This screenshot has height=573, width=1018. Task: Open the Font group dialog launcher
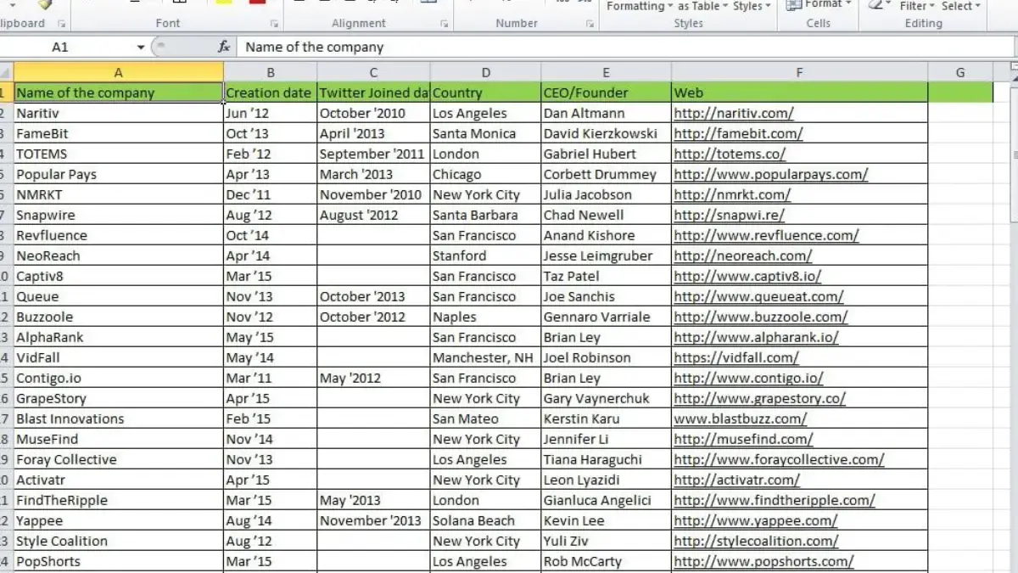point(274,25)
